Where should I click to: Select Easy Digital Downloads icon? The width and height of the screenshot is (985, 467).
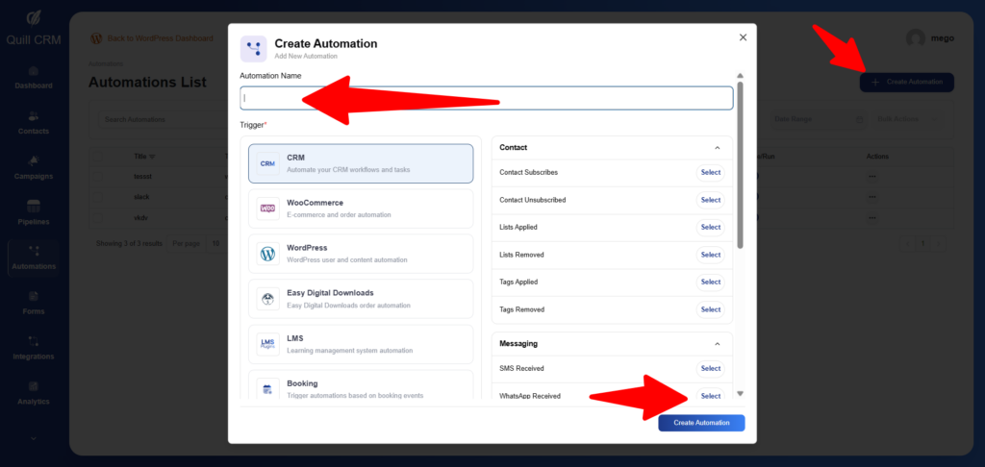267,299
